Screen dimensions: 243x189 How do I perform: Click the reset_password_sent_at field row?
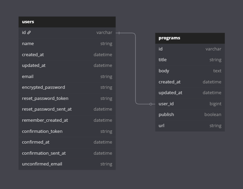pyautogui.click(x=67, y=109)
